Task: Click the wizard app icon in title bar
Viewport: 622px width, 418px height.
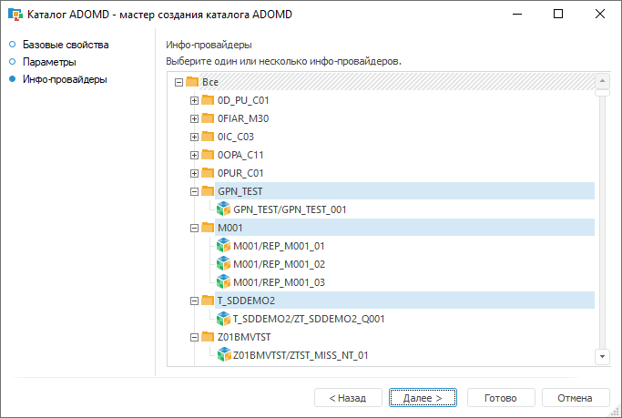Action: tap(15, 15)
